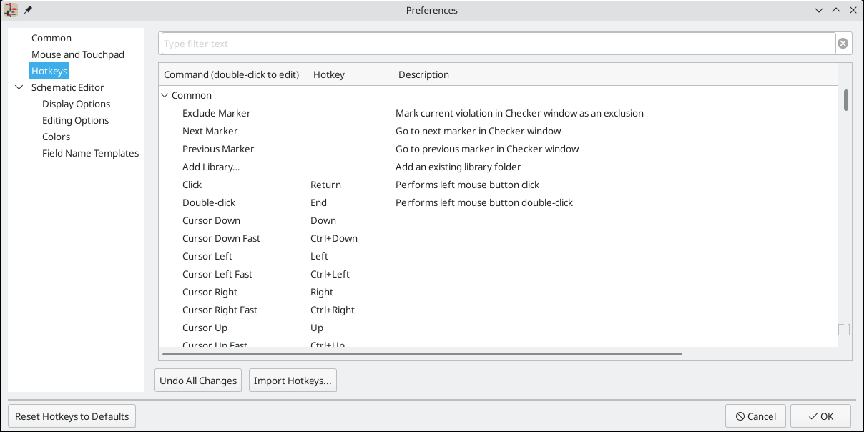Collapse the Schematic Editor tree section

pos(19,87)
